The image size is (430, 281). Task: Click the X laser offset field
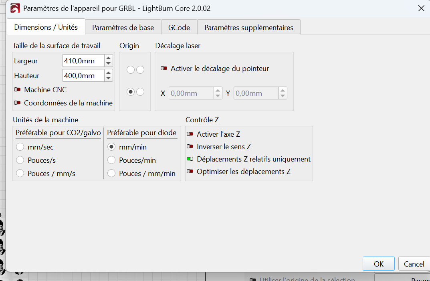coord(191,93)
